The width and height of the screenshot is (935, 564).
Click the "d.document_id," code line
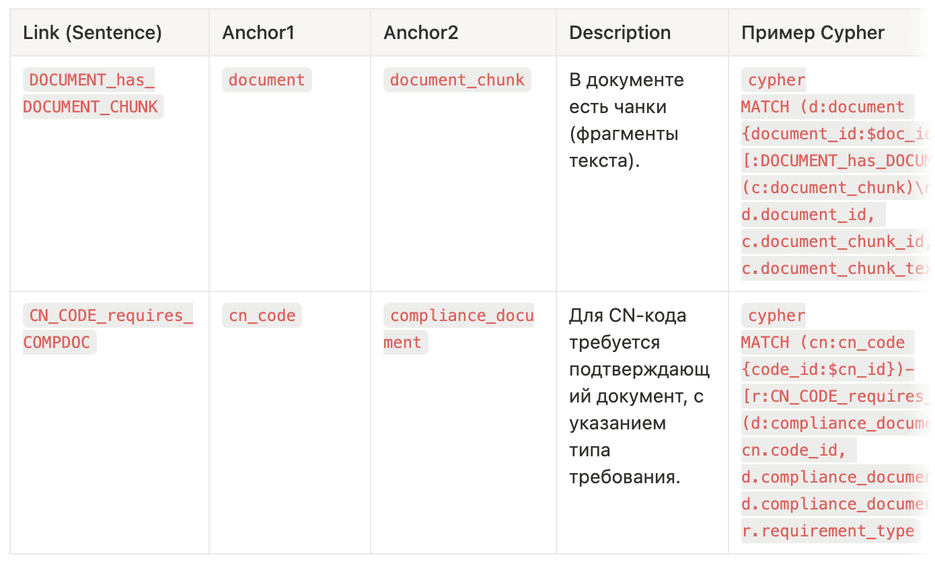tap(813, 215)
